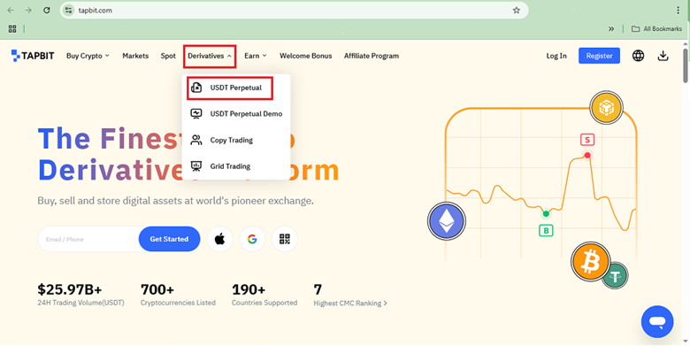Click the 700+ Cryptocurrencies Listed stat

(178, 294)
